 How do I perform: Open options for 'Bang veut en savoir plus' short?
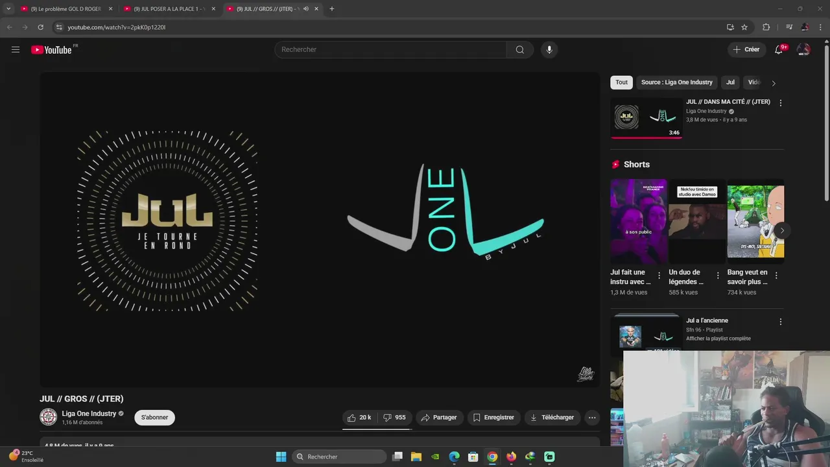(776, 276)
